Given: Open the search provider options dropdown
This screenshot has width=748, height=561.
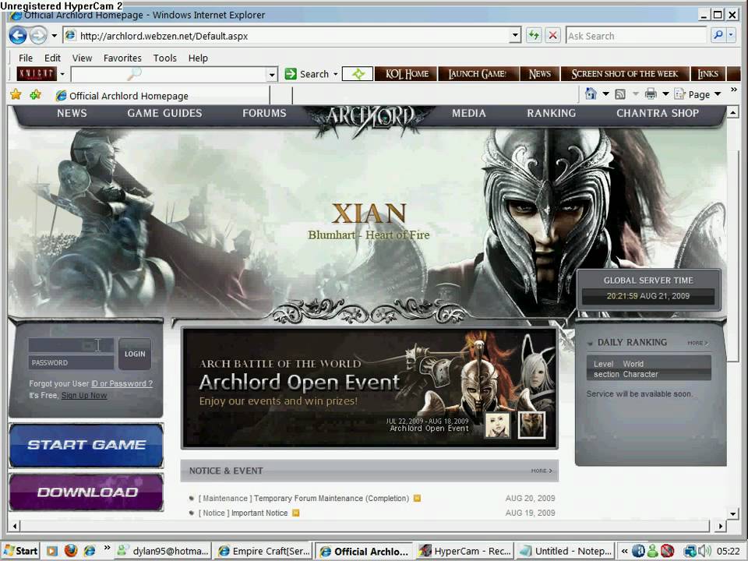Looking at the screenshot, I should coord(731,35).
